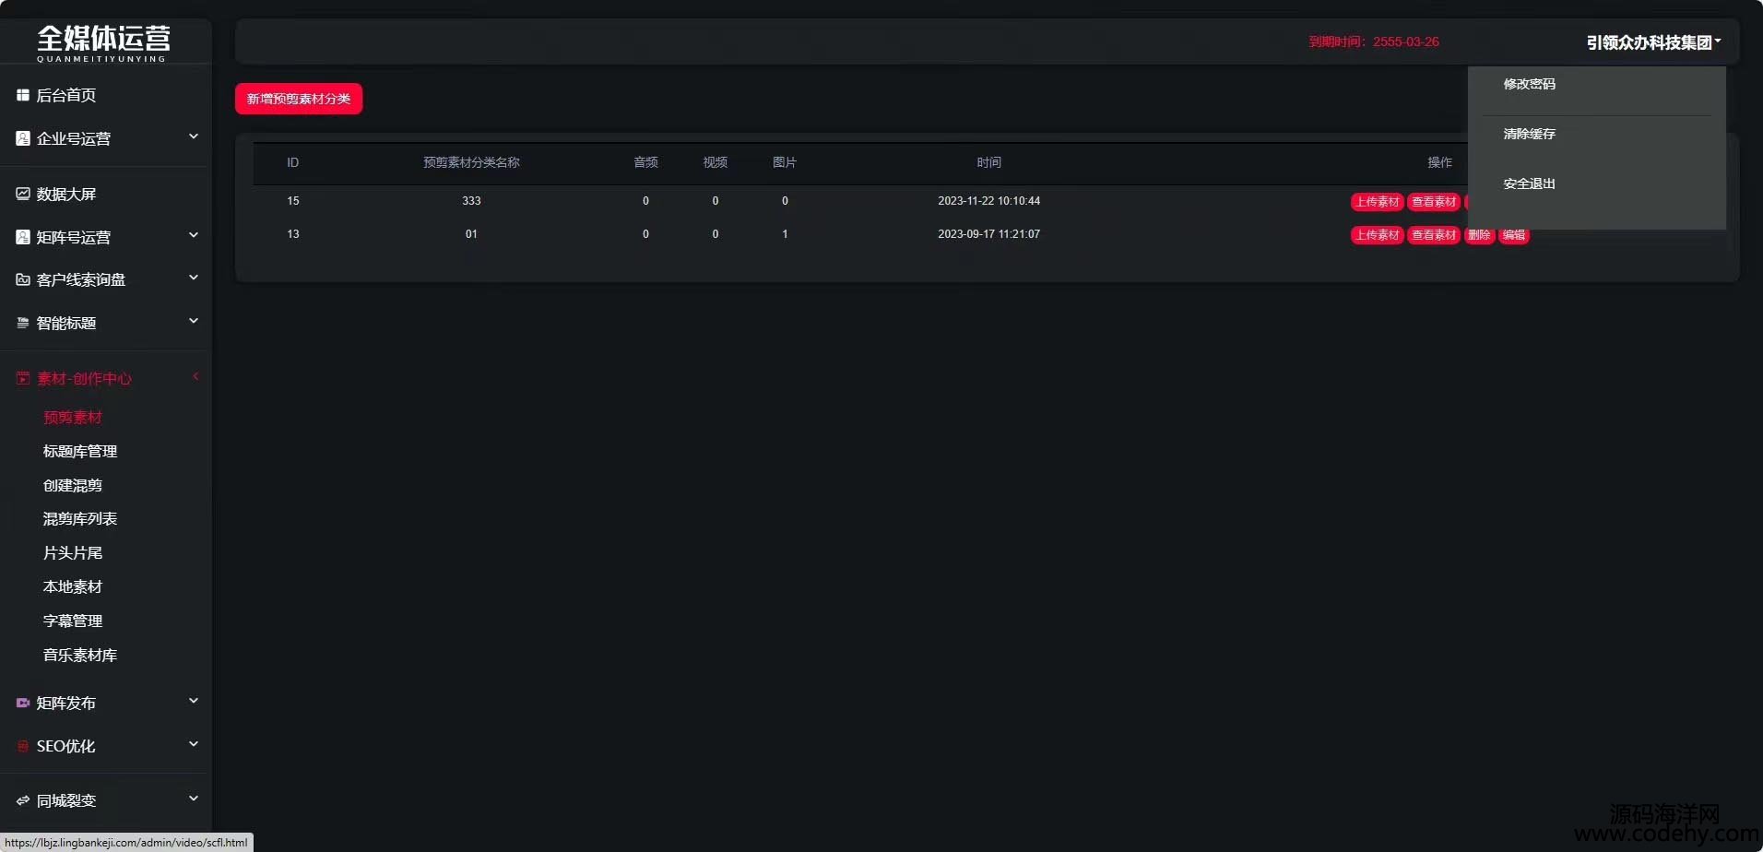Go to 音乐素材库 in the sidebar

80,655
